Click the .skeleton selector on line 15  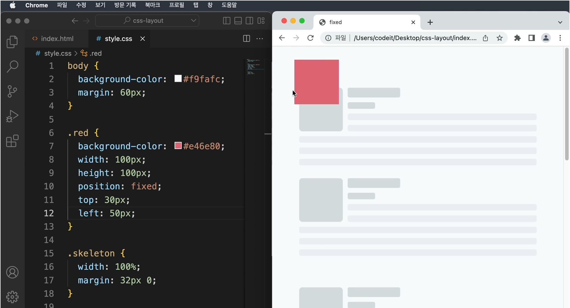pos(91,253)
